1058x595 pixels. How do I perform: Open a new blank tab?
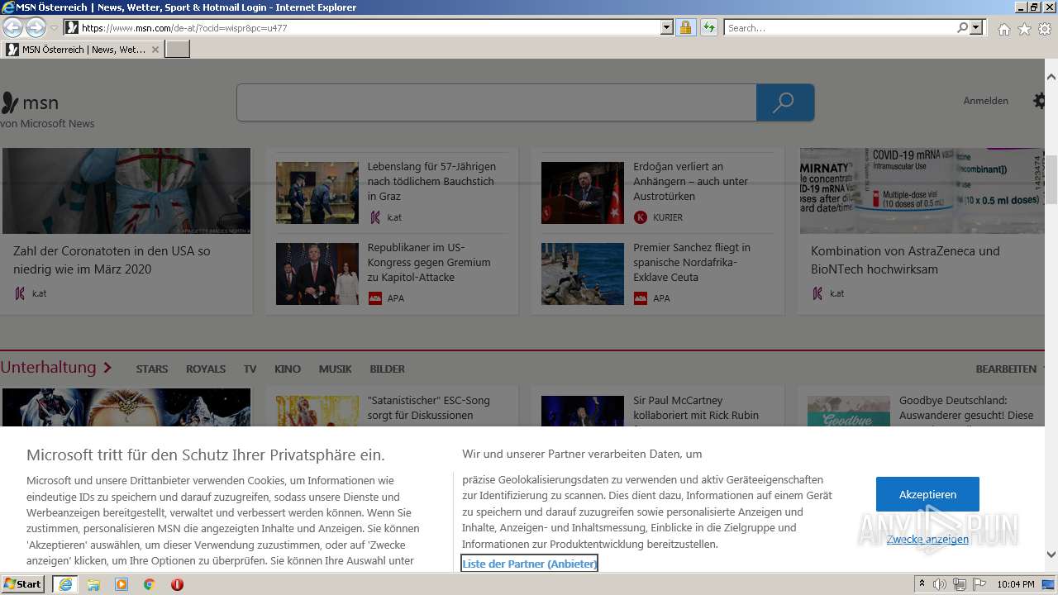(x=178, y=50)
